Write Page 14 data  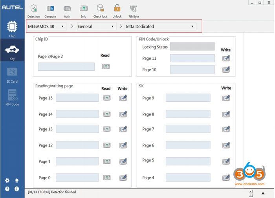point(123,114)
